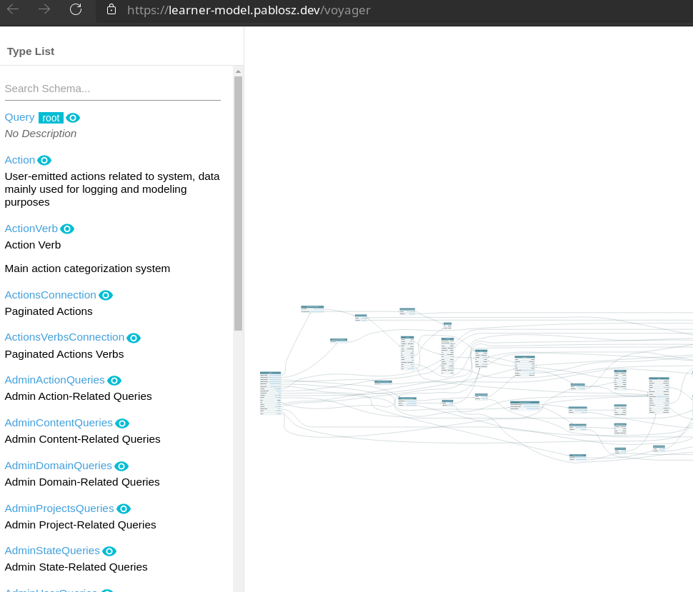The height and width of the screenshot is (592, 693).
Task: Focus the Query root type eye icon
Action: click(x=73, y=118)
